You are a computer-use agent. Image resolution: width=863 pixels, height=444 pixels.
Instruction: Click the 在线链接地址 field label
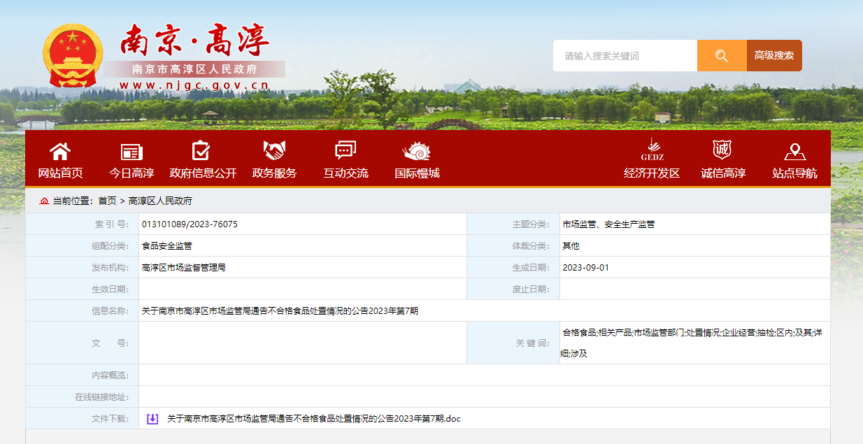click(x=102, y=397)
